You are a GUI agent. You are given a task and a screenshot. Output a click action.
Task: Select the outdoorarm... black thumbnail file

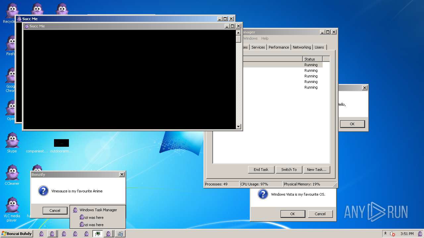click(61, 146)
